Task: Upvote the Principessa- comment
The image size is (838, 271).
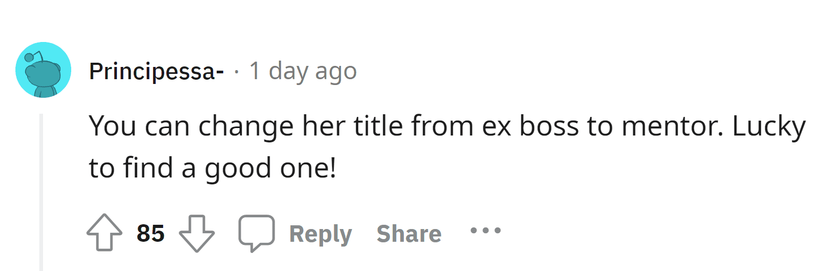Action: click(104, 232)
